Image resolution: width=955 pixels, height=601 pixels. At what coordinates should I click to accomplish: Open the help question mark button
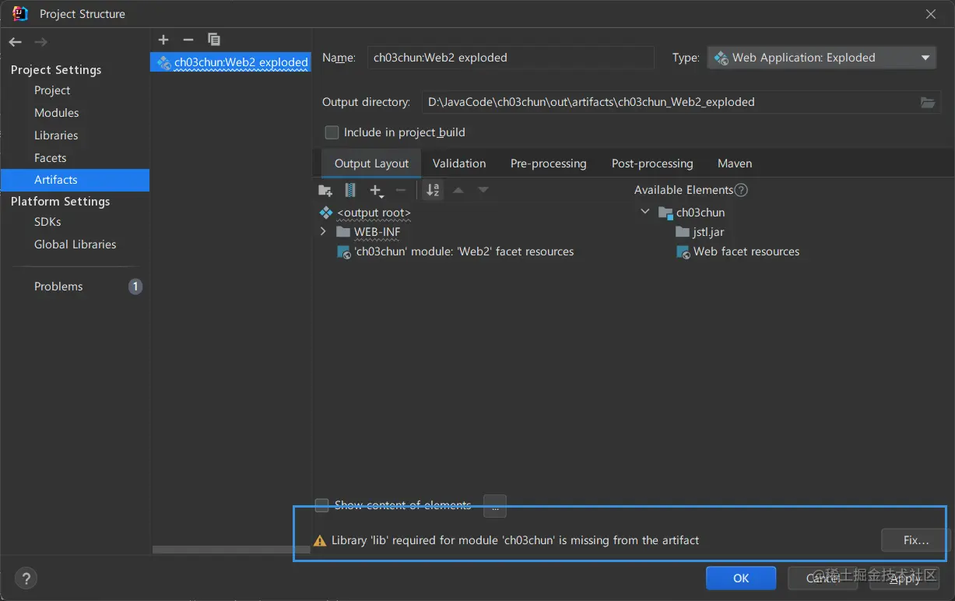click(x=26, y=578)
